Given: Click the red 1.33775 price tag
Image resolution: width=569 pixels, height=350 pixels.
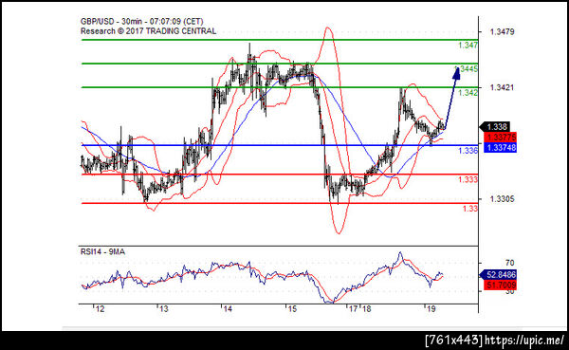Looking at the screenshot, I should pos(500,138).
